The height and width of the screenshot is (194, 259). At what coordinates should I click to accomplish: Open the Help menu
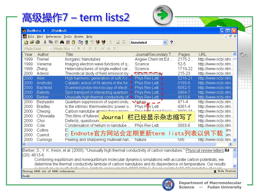(x=89, y=37)
